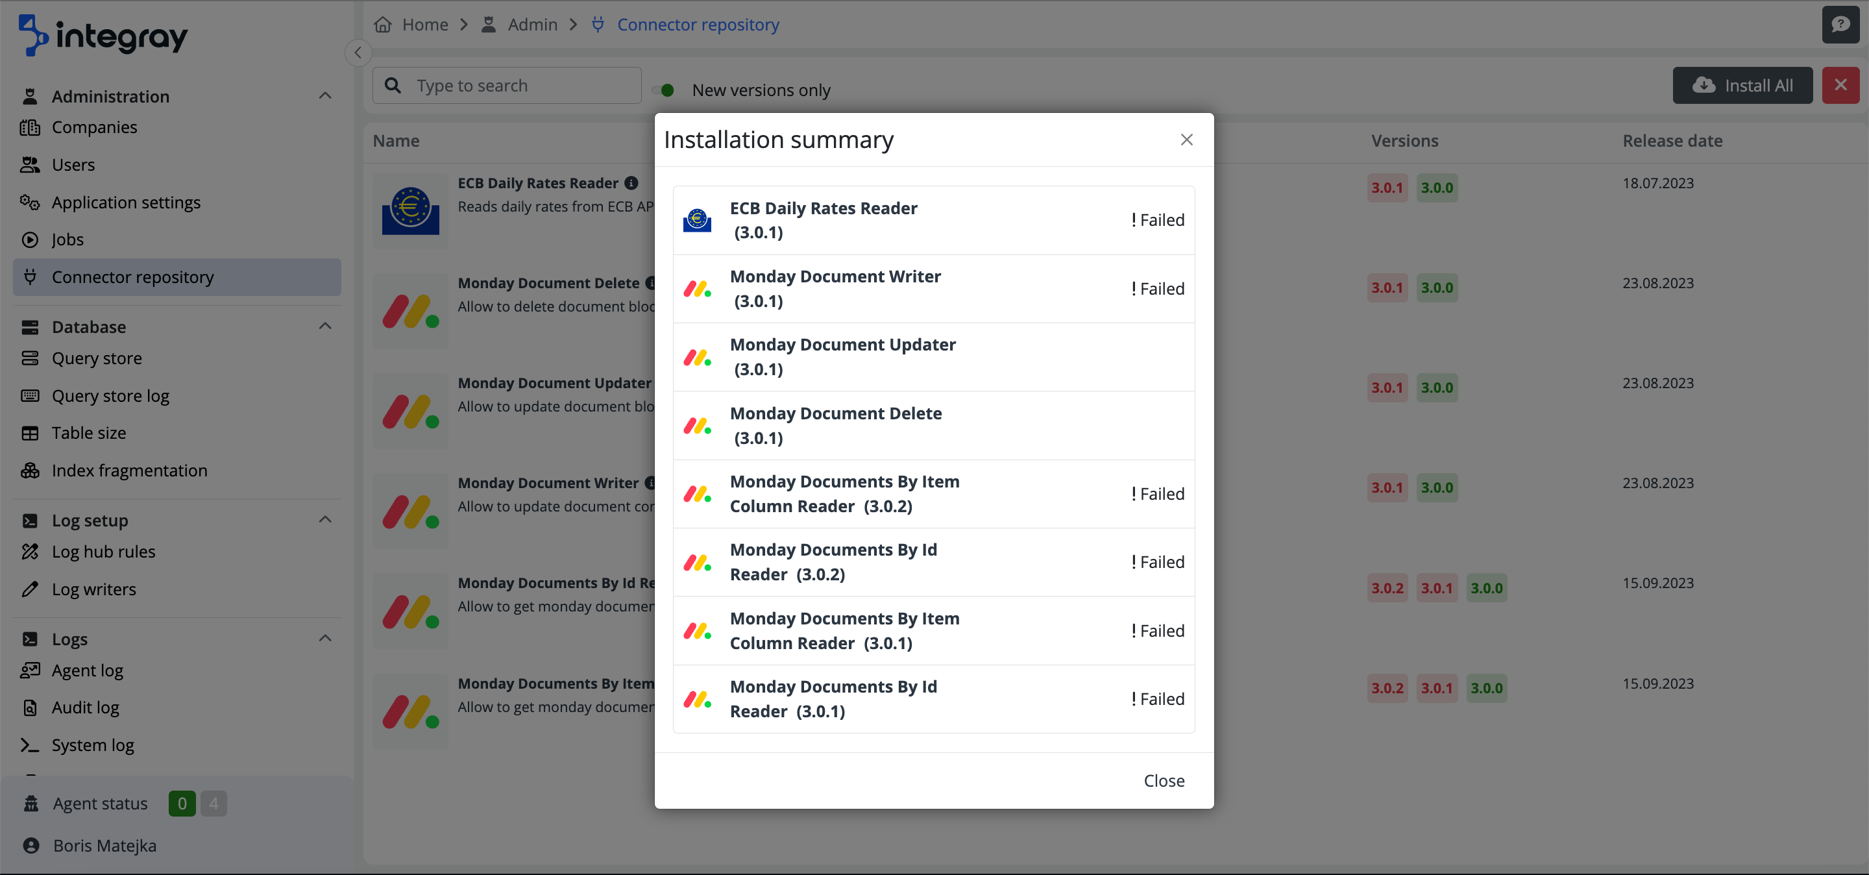This screenshot has height=875, width=1869.
Task: Click info icon next to ECB Daily Rates Reader
Action: point(631,184)
